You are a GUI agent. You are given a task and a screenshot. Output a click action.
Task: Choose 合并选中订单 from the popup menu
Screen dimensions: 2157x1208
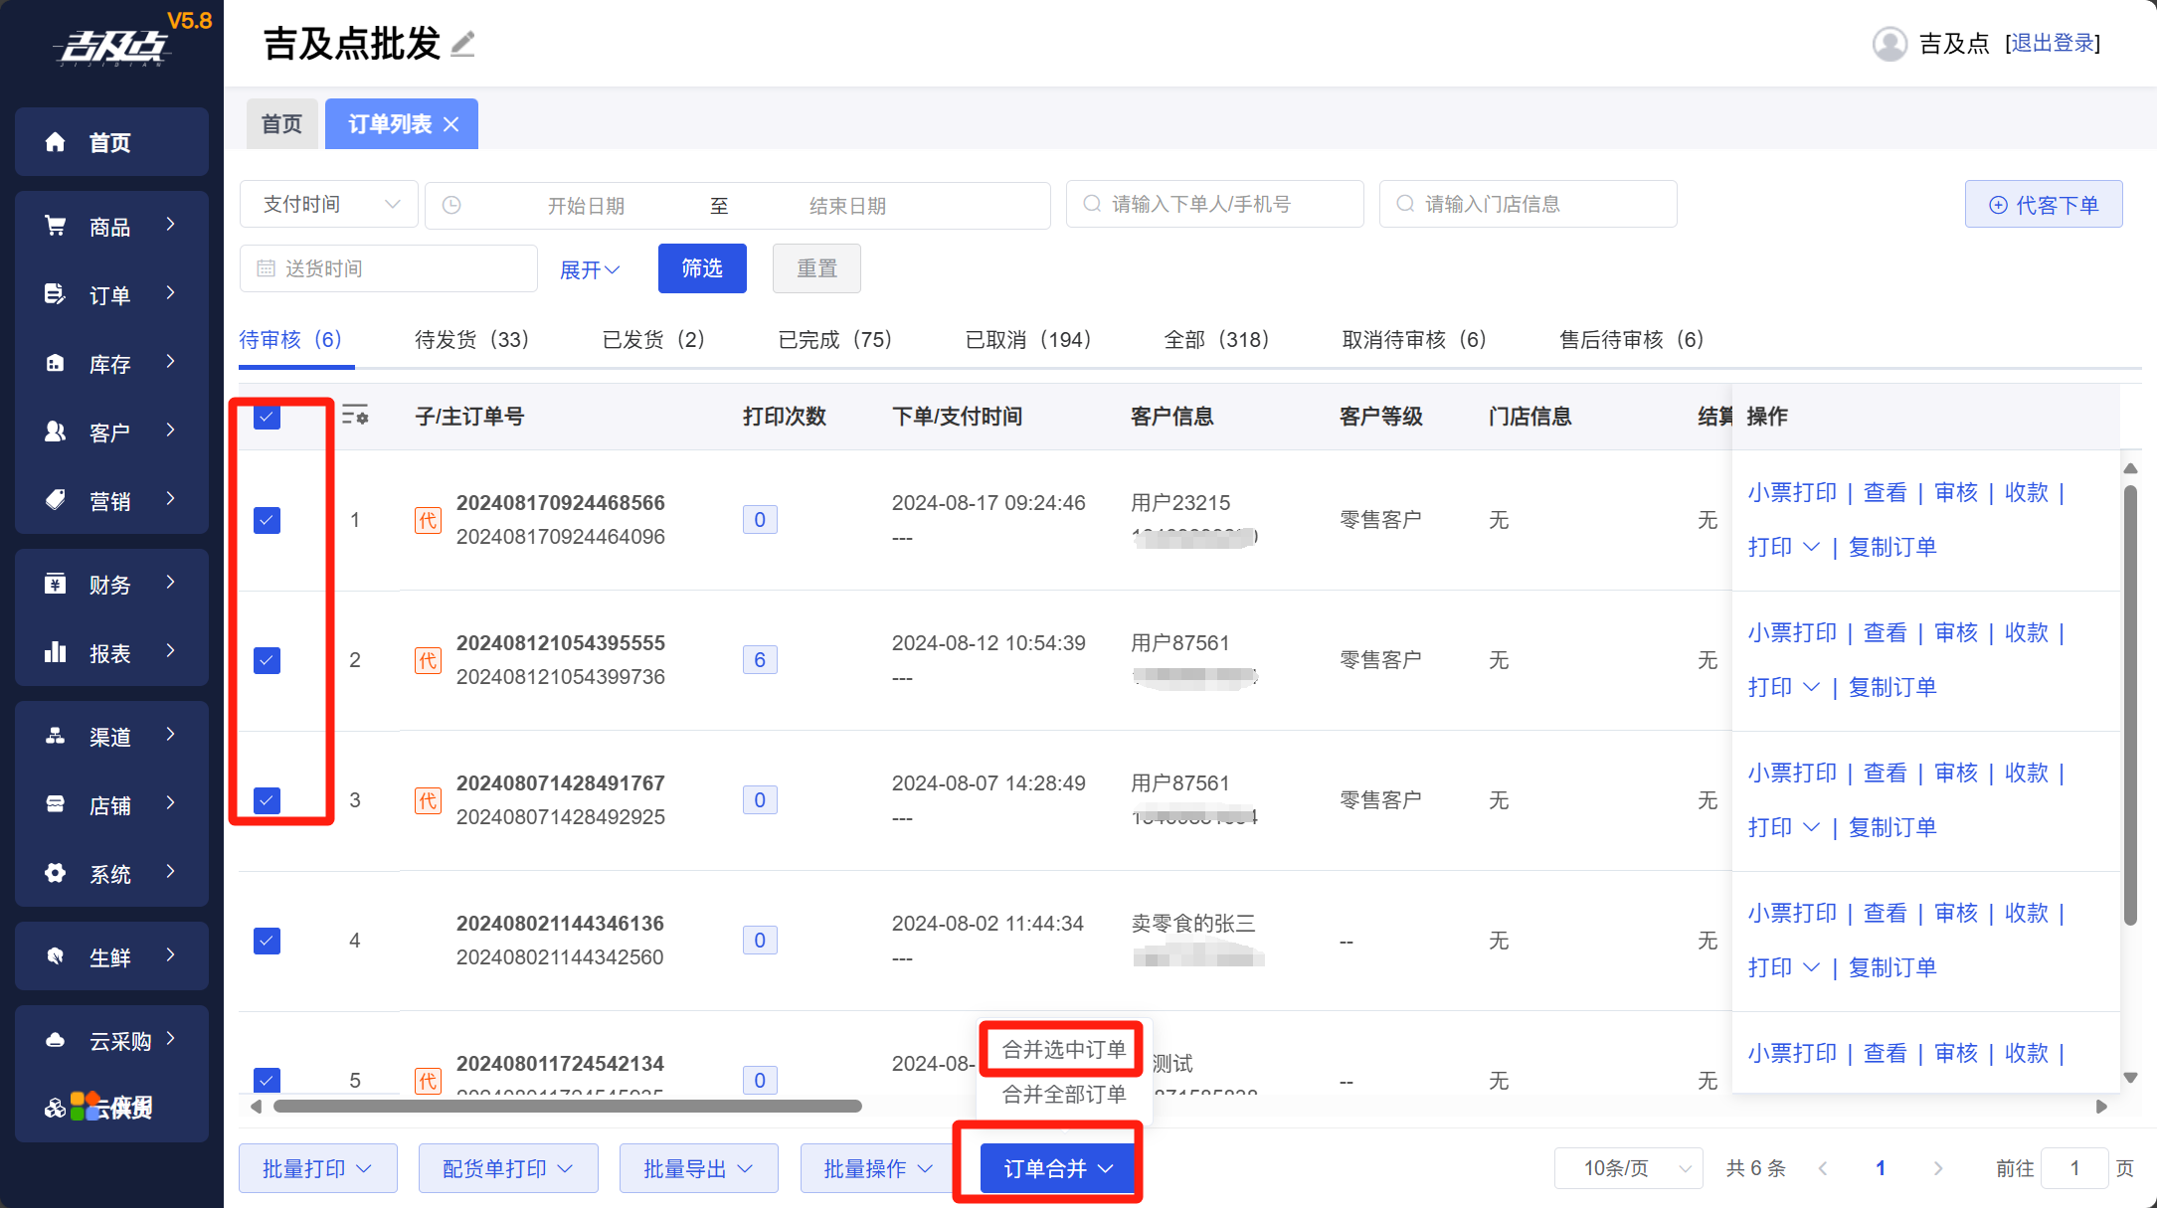pyautogui.click(x=1063, y=1050)
